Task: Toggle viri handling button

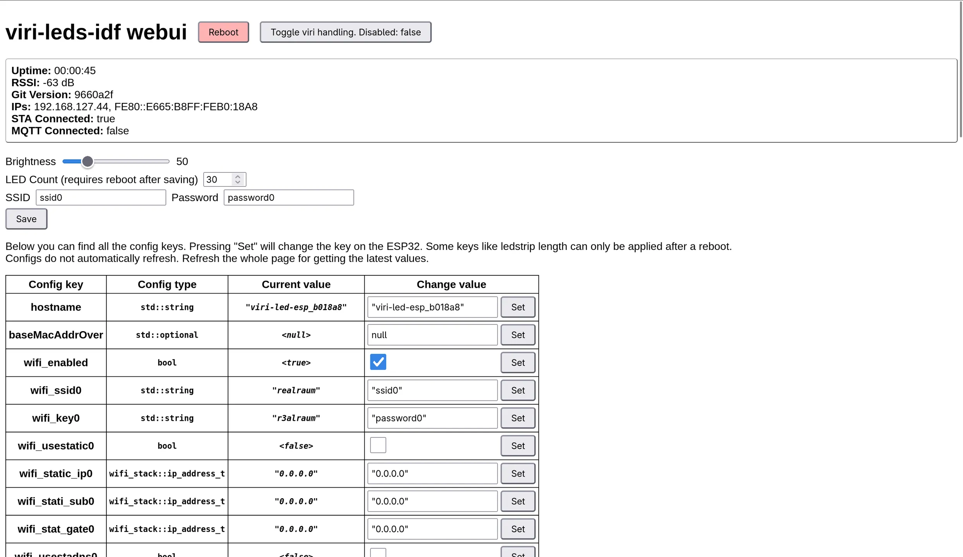Action: [x=345, y=32]
